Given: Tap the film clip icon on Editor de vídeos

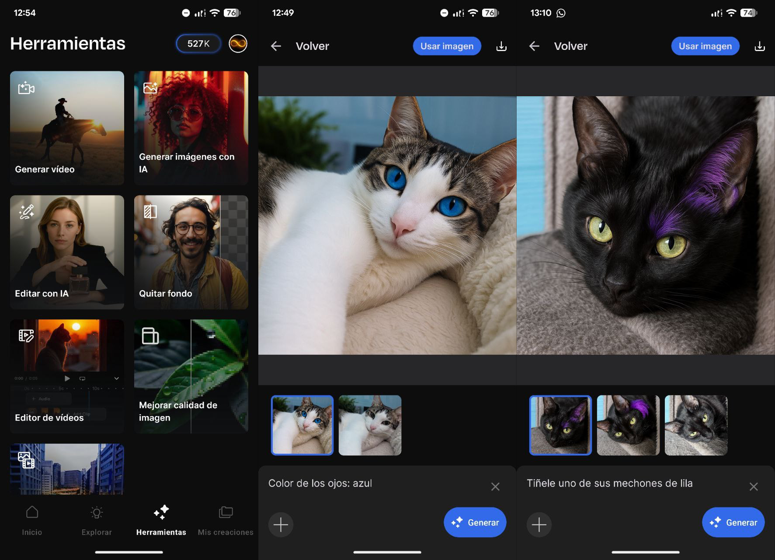Looking at the screenshot, I should [26, 336].
